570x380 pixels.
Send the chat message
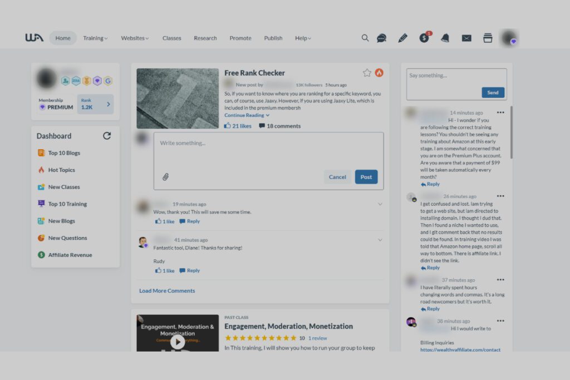(493, 93)
